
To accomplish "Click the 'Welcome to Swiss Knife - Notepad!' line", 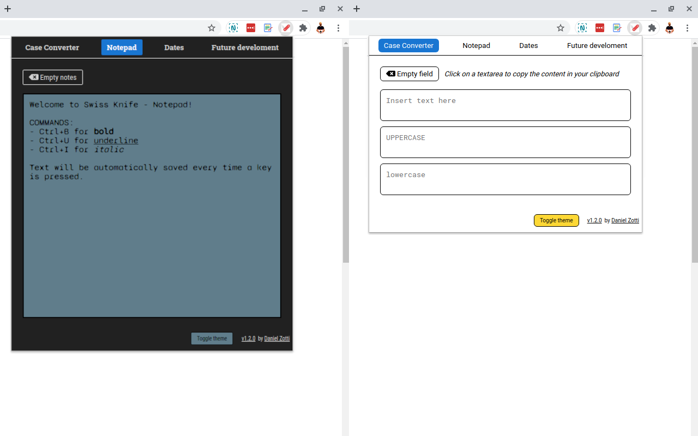I will [x=111, y=105].
